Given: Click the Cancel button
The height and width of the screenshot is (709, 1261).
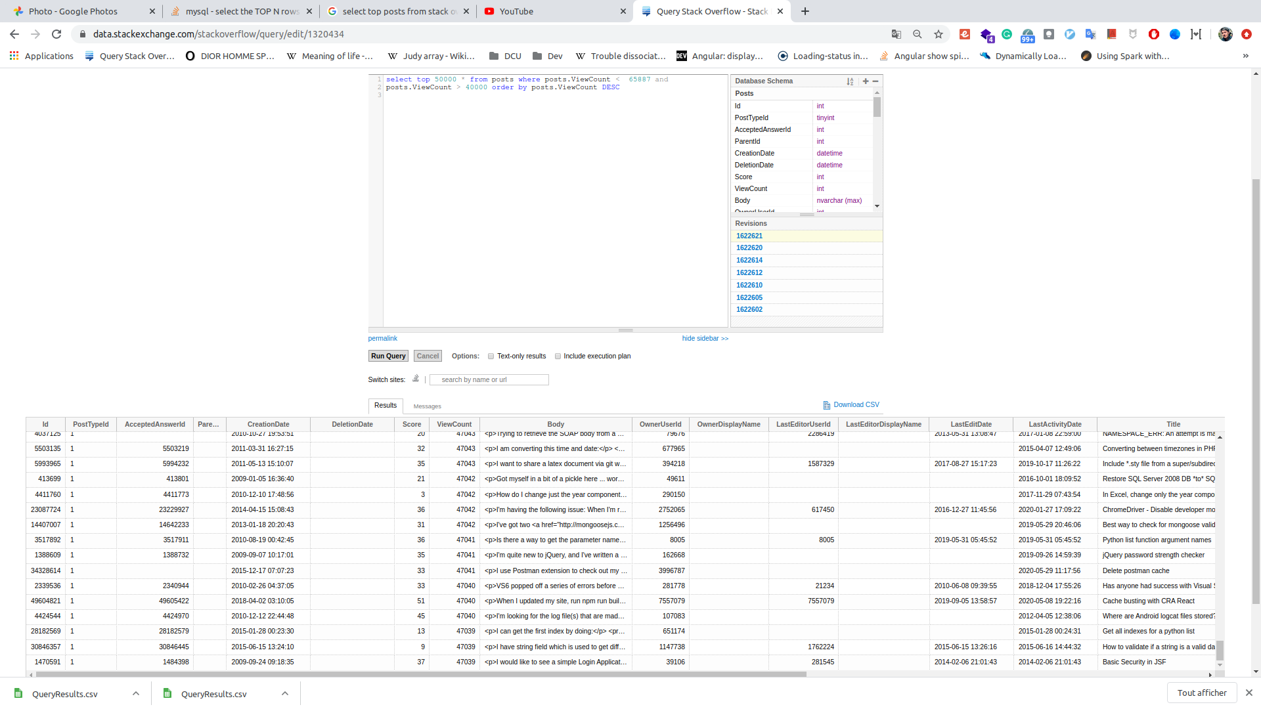Looking at the screenshot, I should (x=428, y=356).
